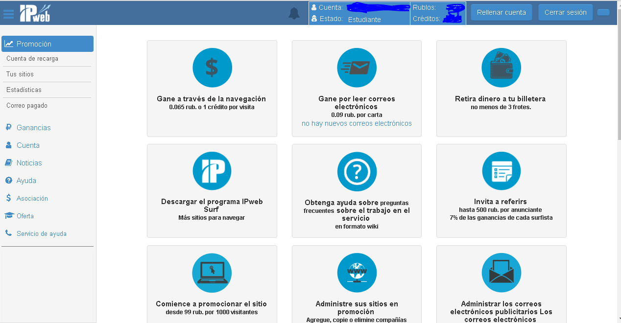
Task: Expand the Ganancias menu section
Action: [33, 128]
